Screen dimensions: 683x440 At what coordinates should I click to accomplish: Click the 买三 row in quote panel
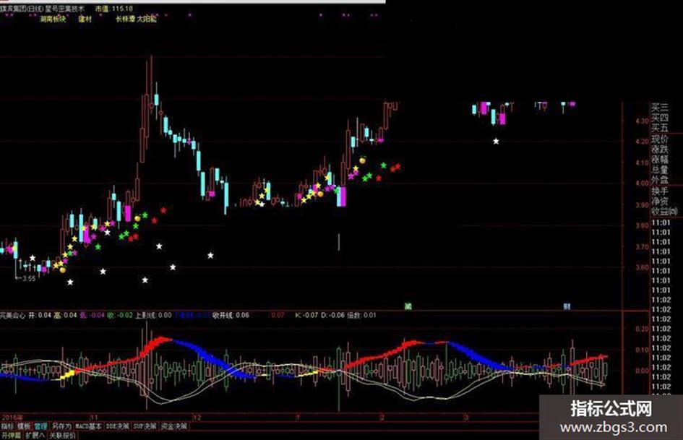659,107
